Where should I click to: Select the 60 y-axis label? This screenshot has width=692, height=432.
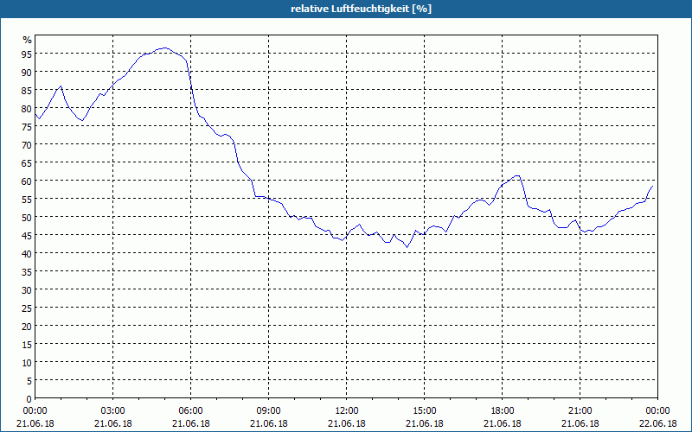pos(27,181)
